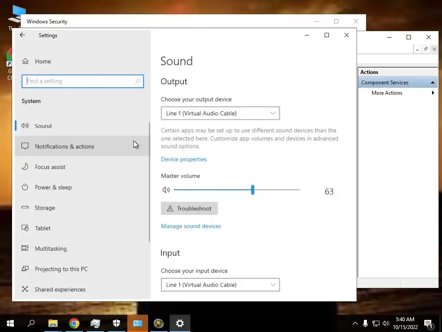Open Shared experiences settings
Screen dimensions: 442x332
[82, 289]
